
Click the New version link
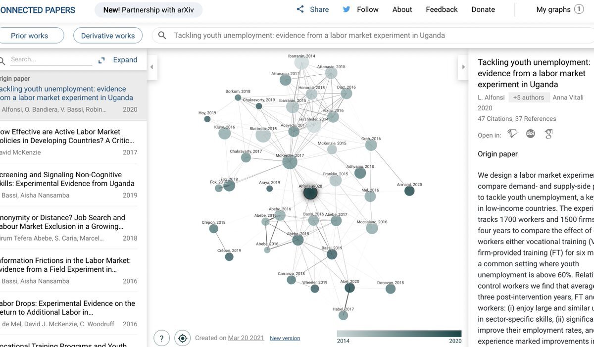[x=285, y=338]
